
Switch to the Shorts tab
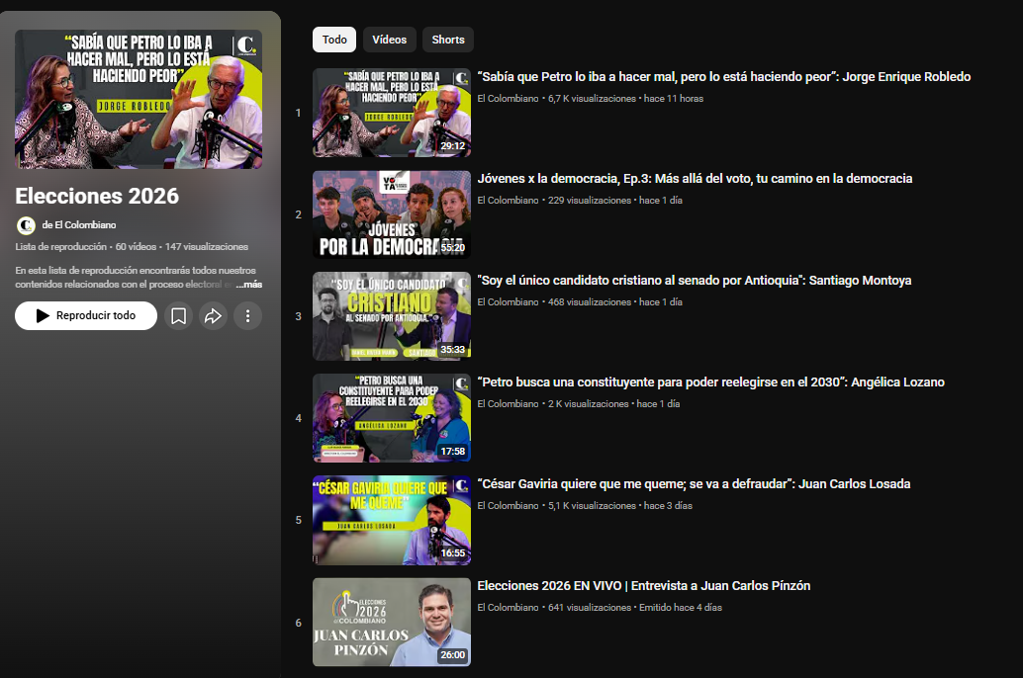click(x=447, y=40)
